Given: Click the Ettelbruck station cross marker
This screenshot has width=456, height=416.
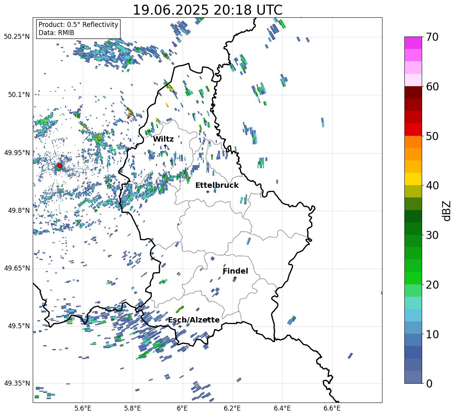Looking at the screenshot, I should [x=208, y=192].
